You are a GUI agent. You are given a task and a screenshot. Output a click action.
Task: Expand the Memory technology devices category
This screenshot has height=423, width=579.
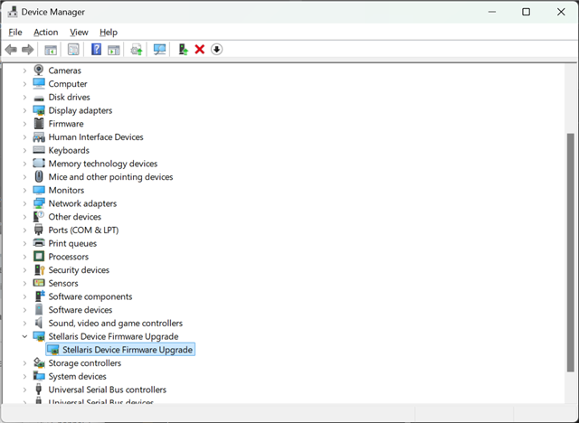tap(24, 164)
